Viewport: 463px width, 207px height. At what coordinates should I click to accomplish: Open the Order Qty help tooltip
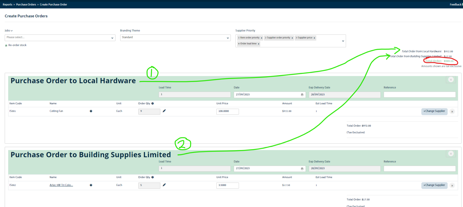point(153,103)
